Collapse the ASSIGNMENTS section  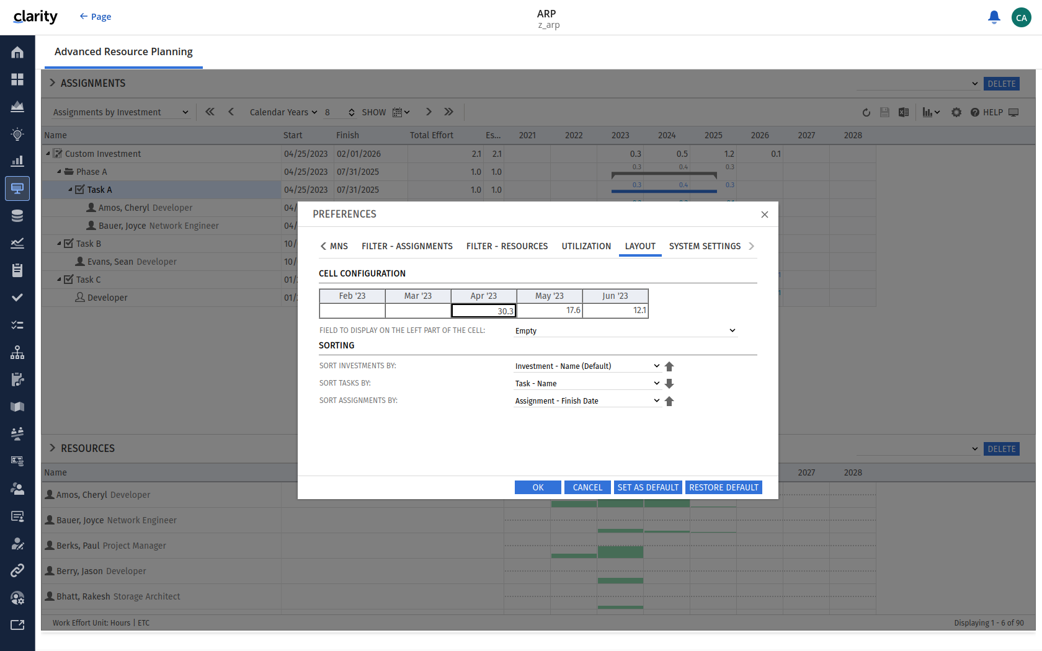pyautogui.click(x=52, y=83)
